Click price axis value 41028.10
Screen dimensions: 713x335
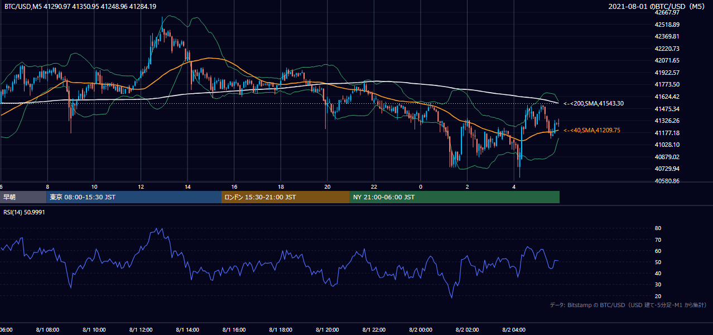(x=668, y=145)
